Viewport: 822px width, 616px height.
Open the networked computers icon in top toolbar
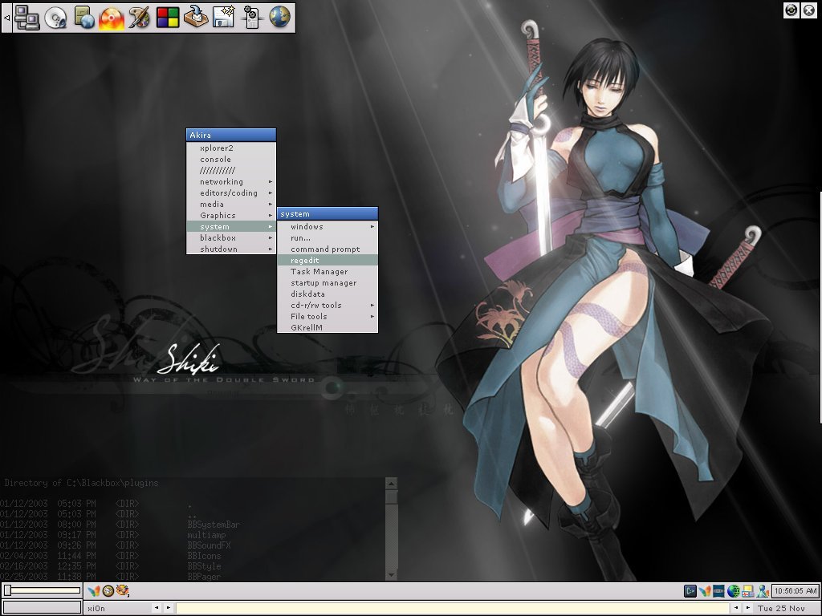click(x=26, y=18)
